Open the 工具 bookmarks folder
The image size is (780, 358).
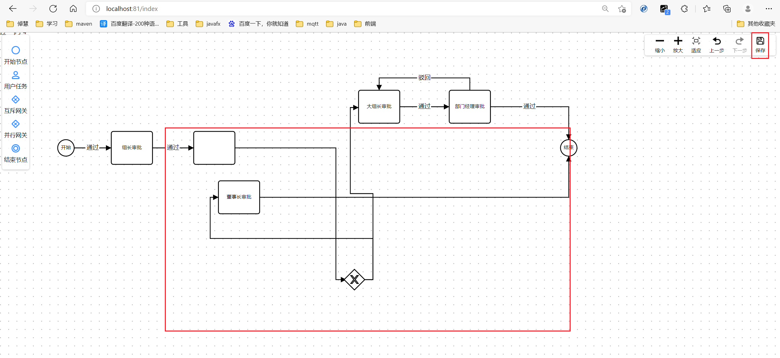click(177, 23)
